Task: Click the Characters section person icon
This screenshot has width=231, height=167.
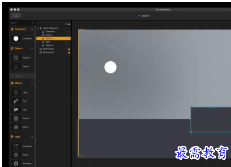Action: pos(12,29)
